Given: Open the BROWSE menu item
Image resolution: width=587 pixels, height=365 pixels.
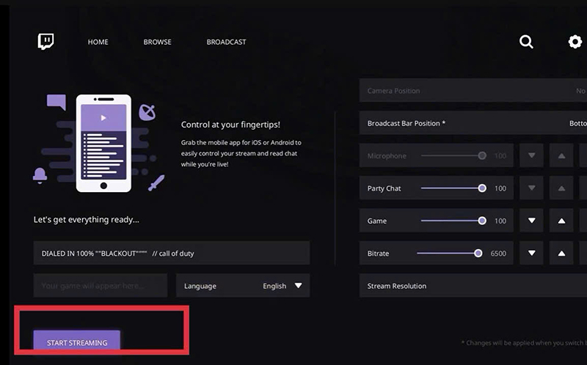Looking at the screenshot, I should click(157, 43).
